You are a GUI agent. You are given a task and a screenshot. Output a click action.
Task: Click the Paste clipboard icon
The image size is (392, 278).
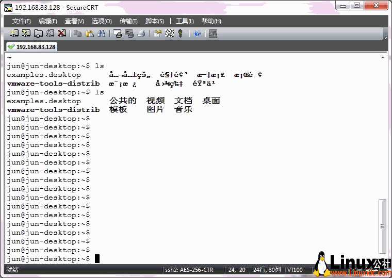pyautogui.click(x=90, y=34)
